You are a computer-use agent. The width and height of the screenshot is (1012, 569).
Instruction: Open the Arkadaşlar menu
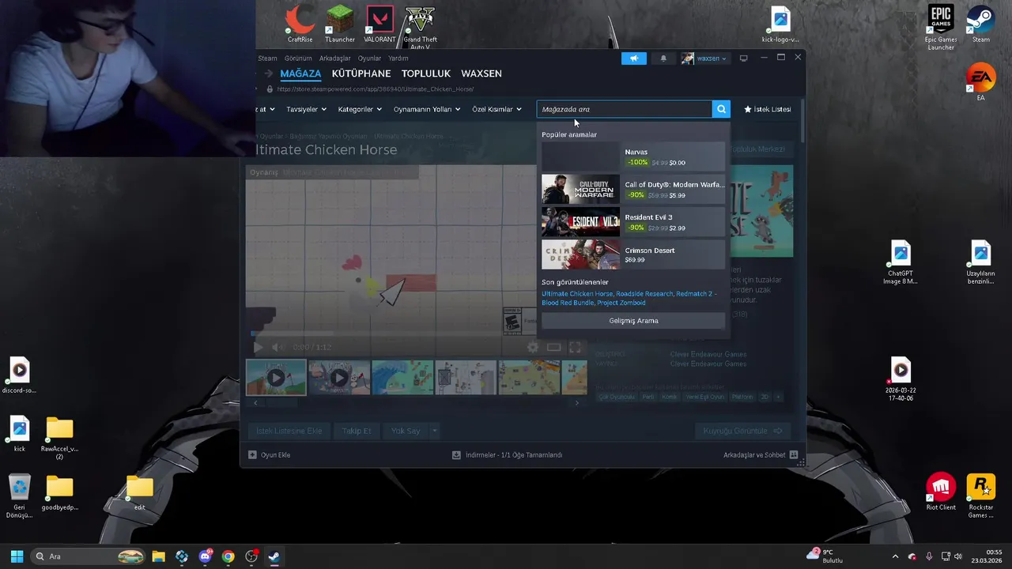(335, 58)
